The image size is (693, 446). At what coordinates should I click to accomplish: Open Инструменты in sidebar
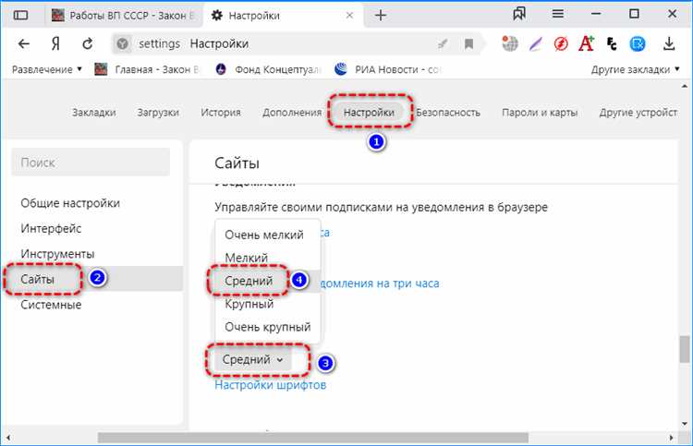click(57, 254)
